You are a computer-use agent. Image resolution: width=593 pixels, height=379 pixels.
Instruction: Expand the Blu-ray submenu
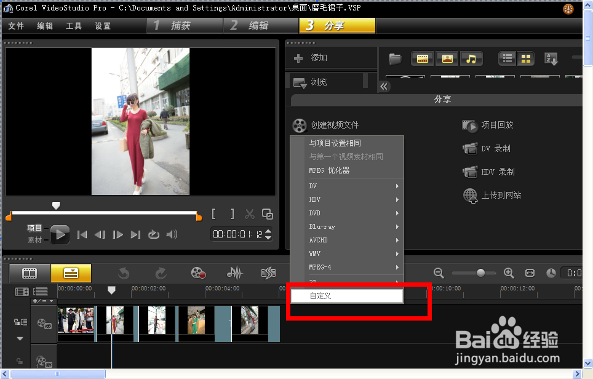pos(347,226)
